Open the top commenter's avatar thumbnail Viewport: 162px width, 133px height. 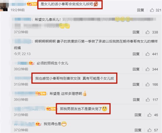[4, 7]
